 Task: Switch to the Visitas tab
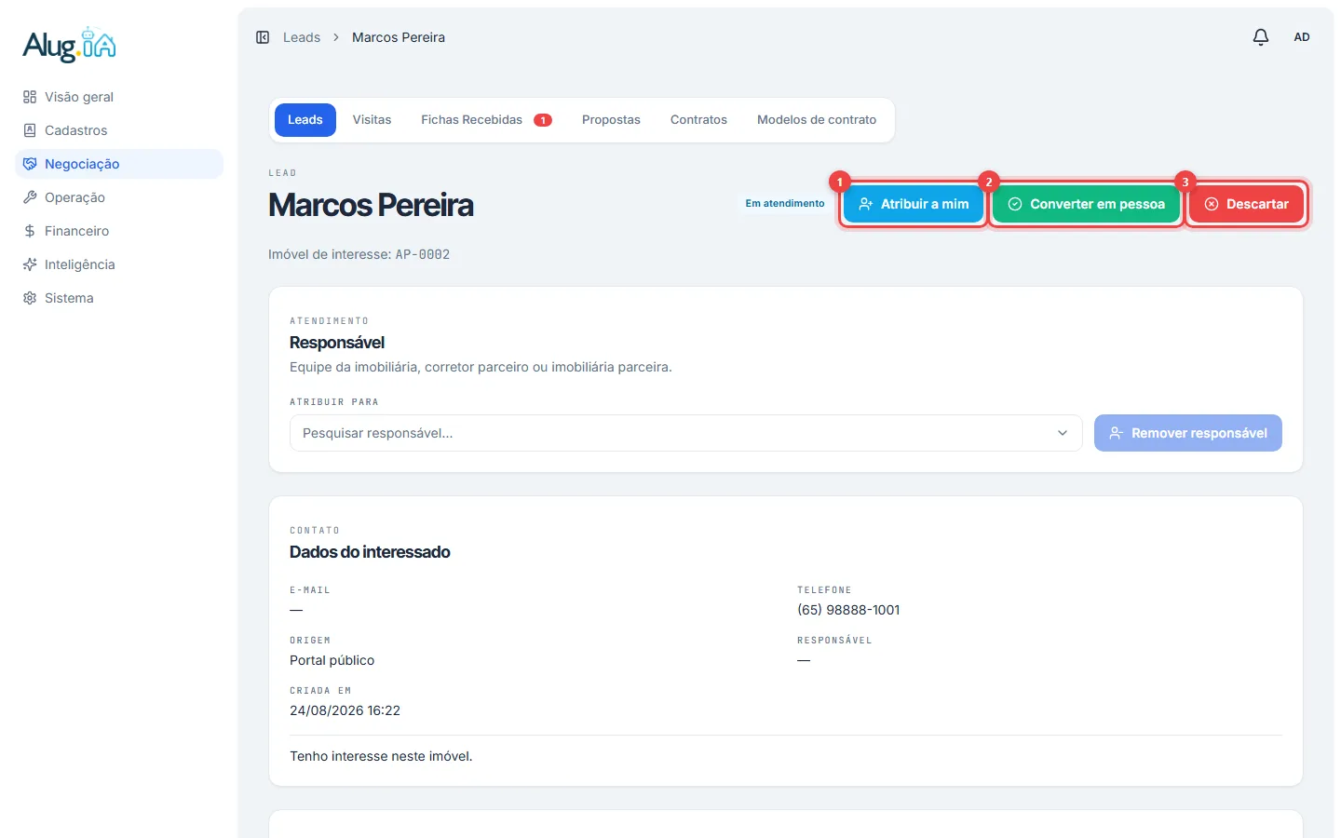[x=372, y=120]
